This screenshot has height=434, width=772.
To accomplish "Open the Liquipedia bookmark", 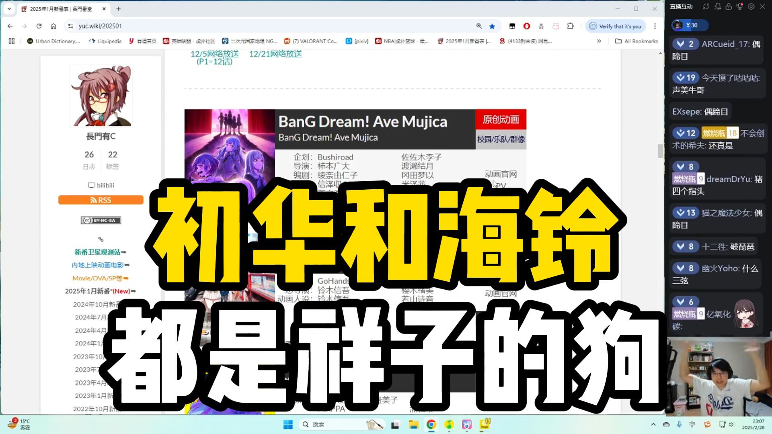I will click(x=105, y=41).
